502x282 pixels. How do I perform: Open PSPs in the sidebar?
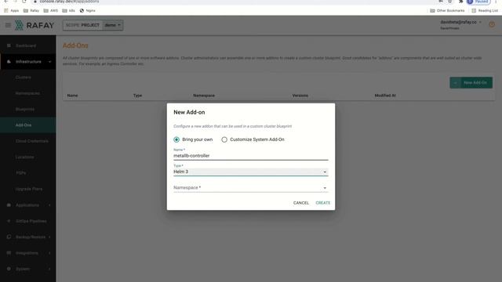click(21, 173)
